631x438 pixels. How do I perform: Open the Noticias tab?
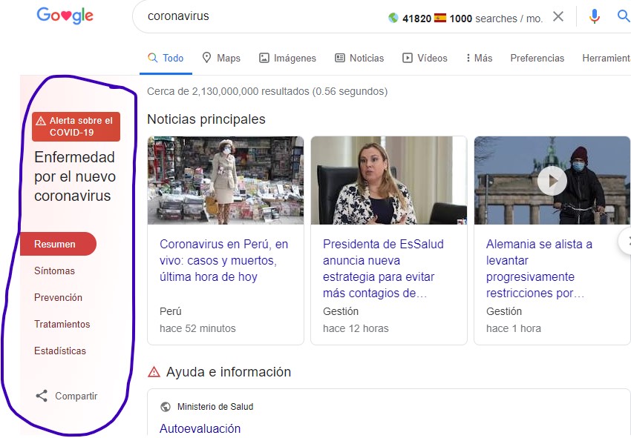coord(359,59)
